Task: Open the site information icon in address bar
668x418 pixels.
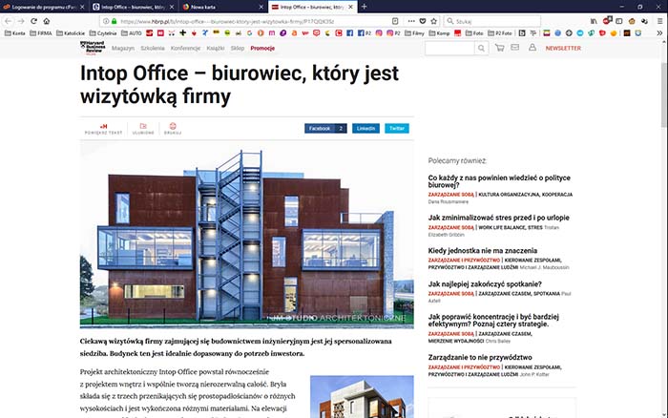Action: (106, 21)
